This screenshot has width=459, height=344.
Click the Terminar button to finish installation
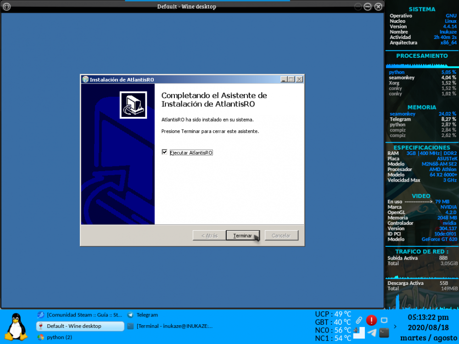pyautogui.click(x=242, y=235)
